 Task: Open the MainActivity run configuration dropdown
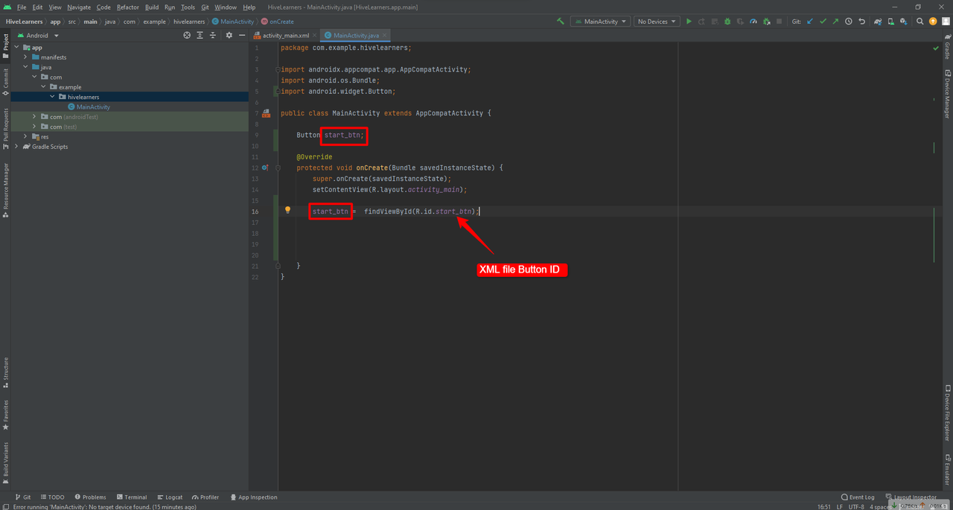(600, 22)
